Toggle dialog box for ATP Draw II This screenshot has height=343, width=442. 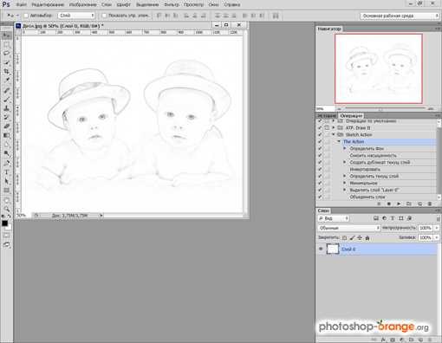click(327, 127)
